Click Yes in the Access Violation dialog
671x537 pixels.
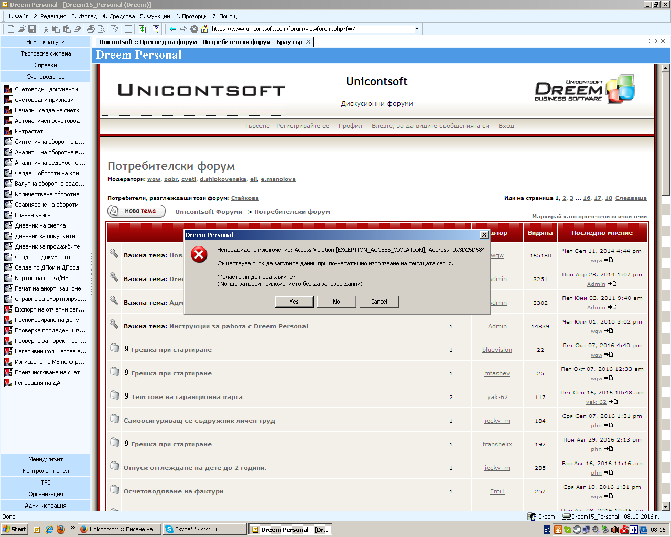click(294, 302)
